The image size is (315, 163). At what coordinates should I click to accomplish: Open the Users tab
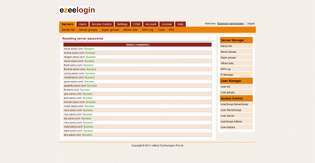pyautogui.click(x=82, y=24)
